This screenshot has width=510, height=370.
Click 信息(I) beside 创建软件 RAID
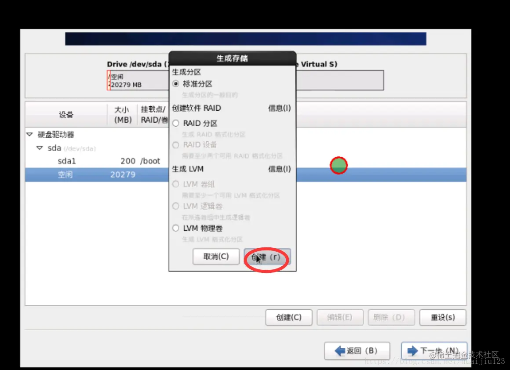(x=279, y=108)
